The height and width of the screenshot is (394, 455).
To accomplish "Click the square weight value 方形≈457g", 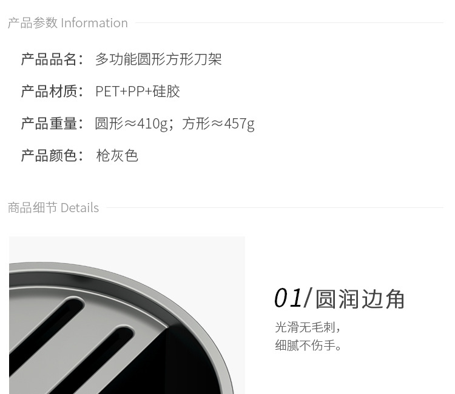I will click(218, 124).
